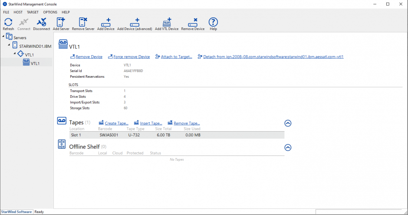Viewport: 408px width, 215px height.
Task: Click the Size Total column header
Action: (163, 129)
